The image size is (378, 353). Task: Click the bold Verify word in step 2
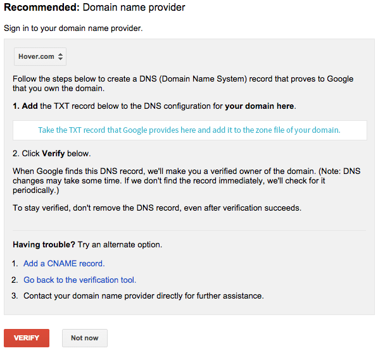tap(53, 153)
